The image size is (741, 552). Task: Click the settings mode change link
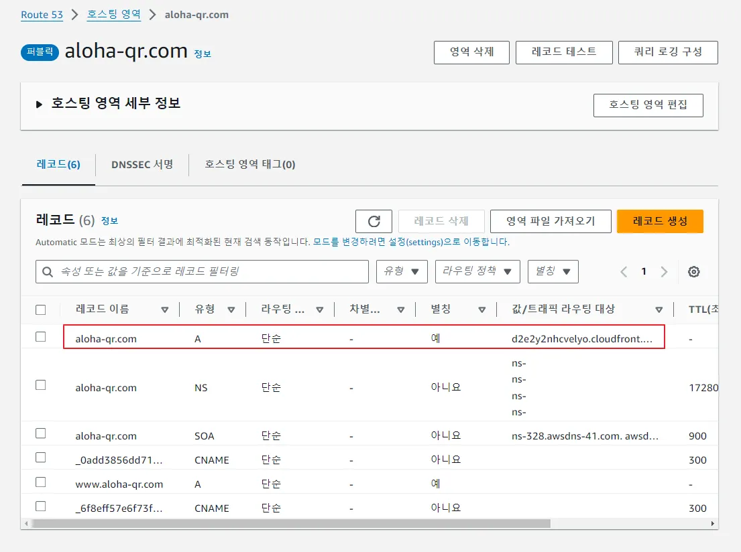411,242
